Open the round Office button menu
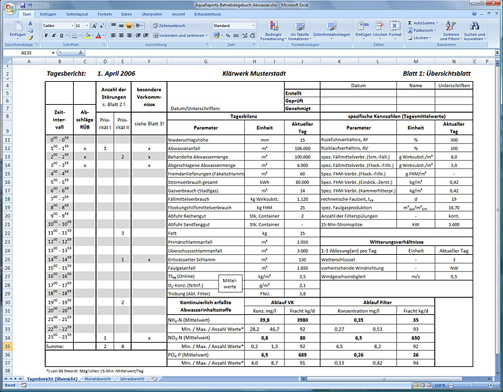The height and width of the screenshot is (392, 503). (x=9, y=8)
